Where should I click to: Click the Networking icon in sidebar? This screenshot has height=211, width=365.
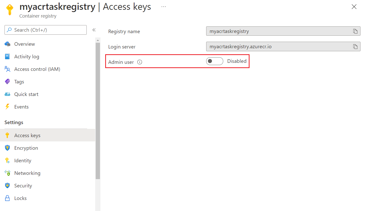click(8, 173)
